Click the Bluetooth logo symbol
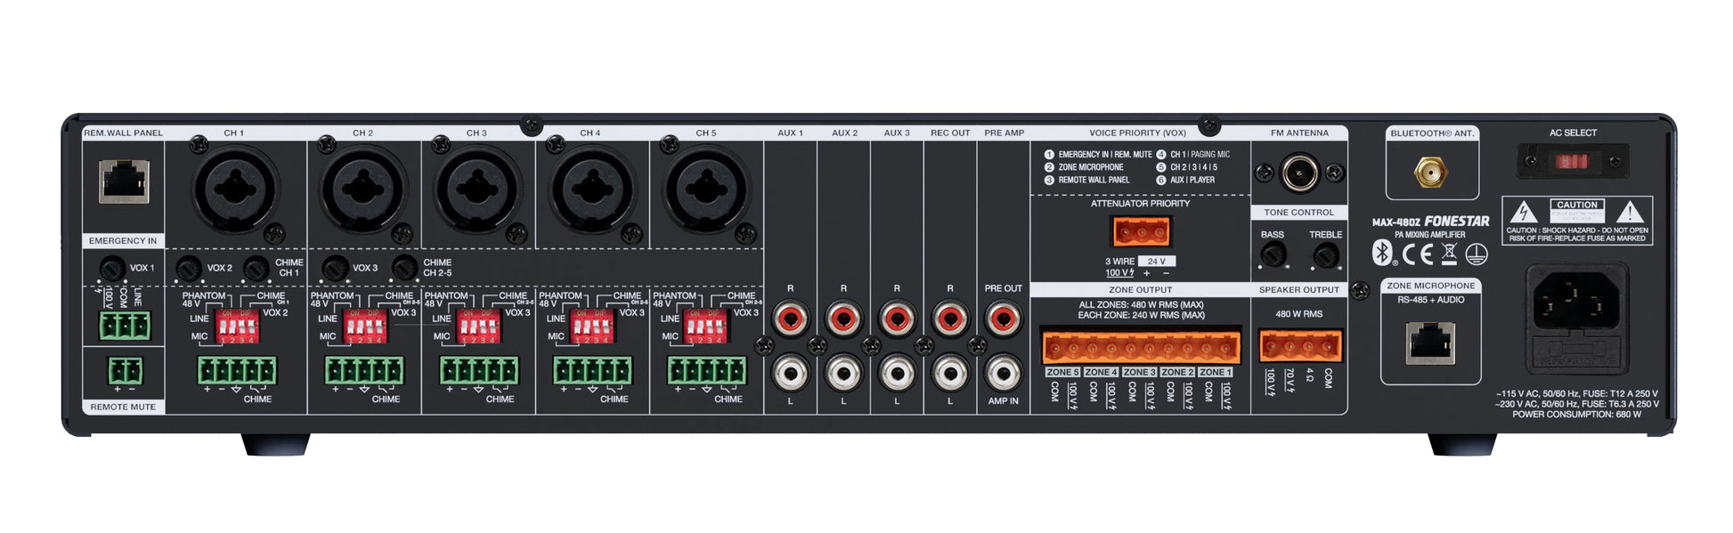The width and height of the screenshot is (1733, 533). [1381, 254]
